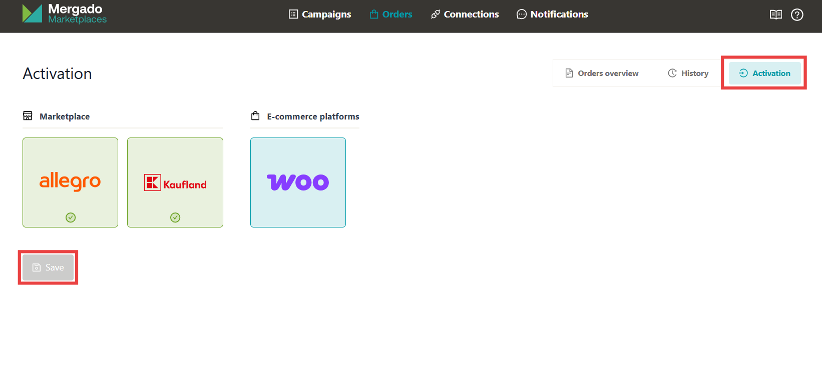This screenshot has width=822, height=384.
Task: Click the Allegro green checkmark
Action: point(71,217)
